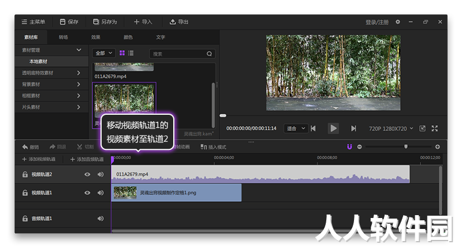Click the 另存为 save-as button
The width and height of the screenshot is (462, 248).
105,22
